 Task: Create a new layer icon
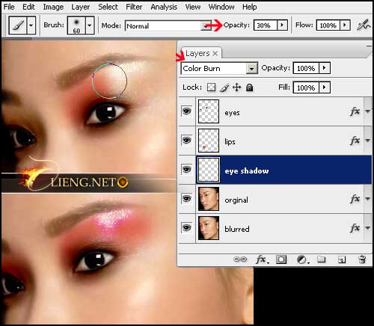point(342,259)
